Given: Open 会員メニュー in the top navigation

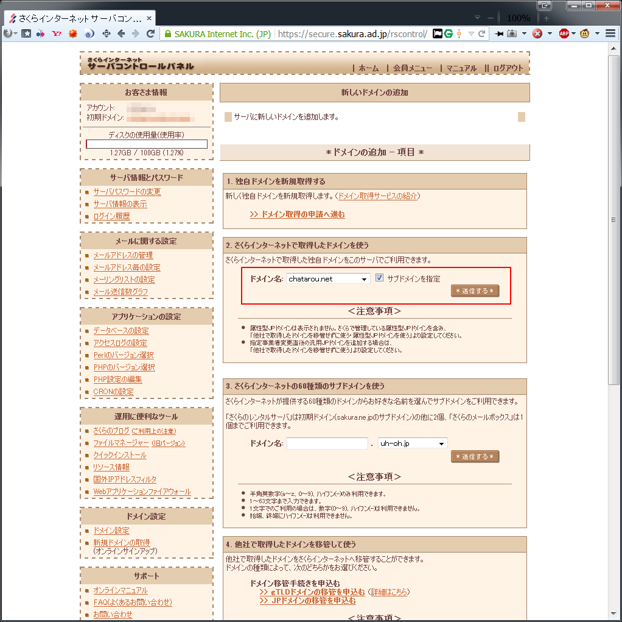Looking at the screenshot, I should (413, 68).
